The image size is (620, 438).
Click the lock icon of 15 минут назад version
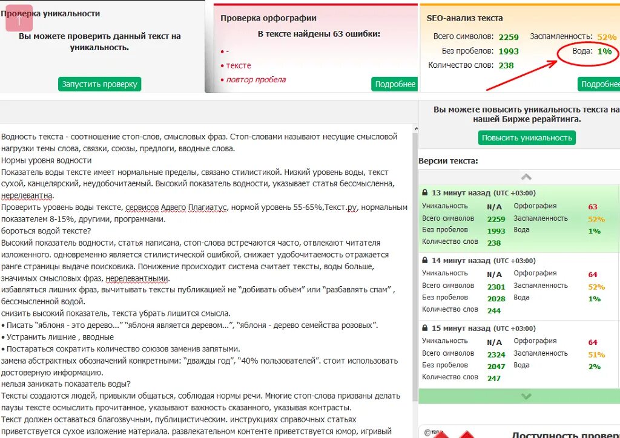point(424,328)
